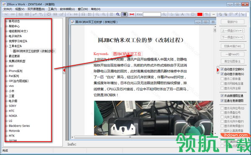Image resolution: width=251 pixels, height=155 pixels.
Task: Click the pin toolbar icon
Action: pyautogui.click(x=236, y=14)
